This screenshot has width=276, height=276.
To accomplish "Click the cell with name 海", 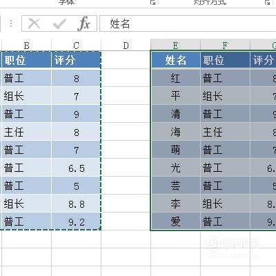I will (175, 132).
